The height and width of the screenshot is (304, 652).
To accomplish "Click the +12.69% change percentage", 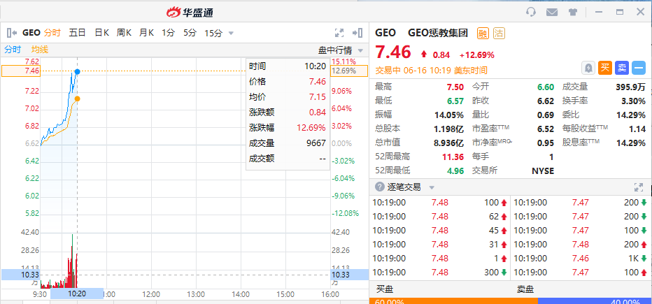I will (x=476, y=55).
